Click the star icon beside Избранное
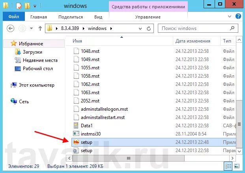This screenshot has height=173, width=245. coord(14,43)
